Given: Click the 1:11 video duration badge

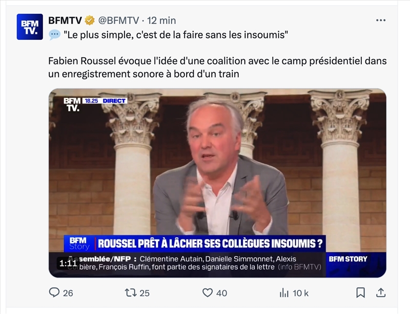Looking at the screenshot, I should [x=68, y=264].
